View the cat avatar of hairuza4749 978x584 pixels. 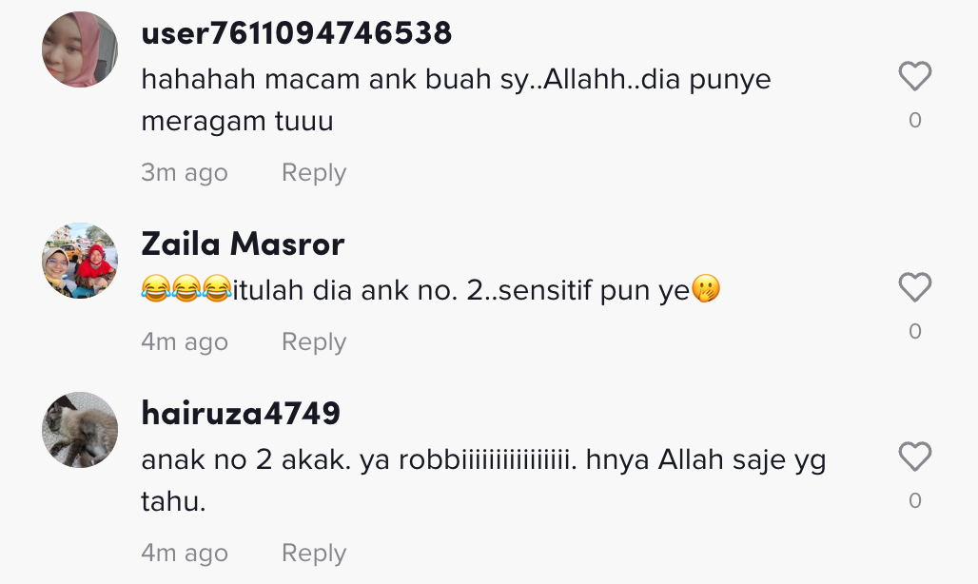(80, 429)
